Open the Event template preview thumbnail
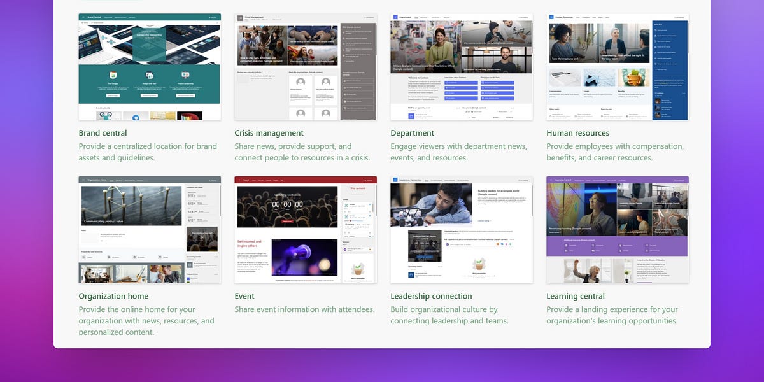This screenshot has width=764, height=382. (x=306, y=229)
